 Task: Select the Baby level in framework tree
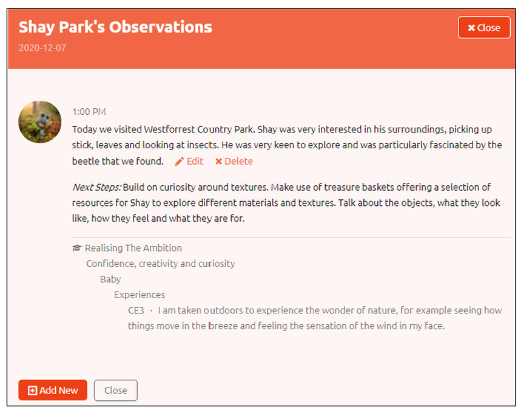110,279
